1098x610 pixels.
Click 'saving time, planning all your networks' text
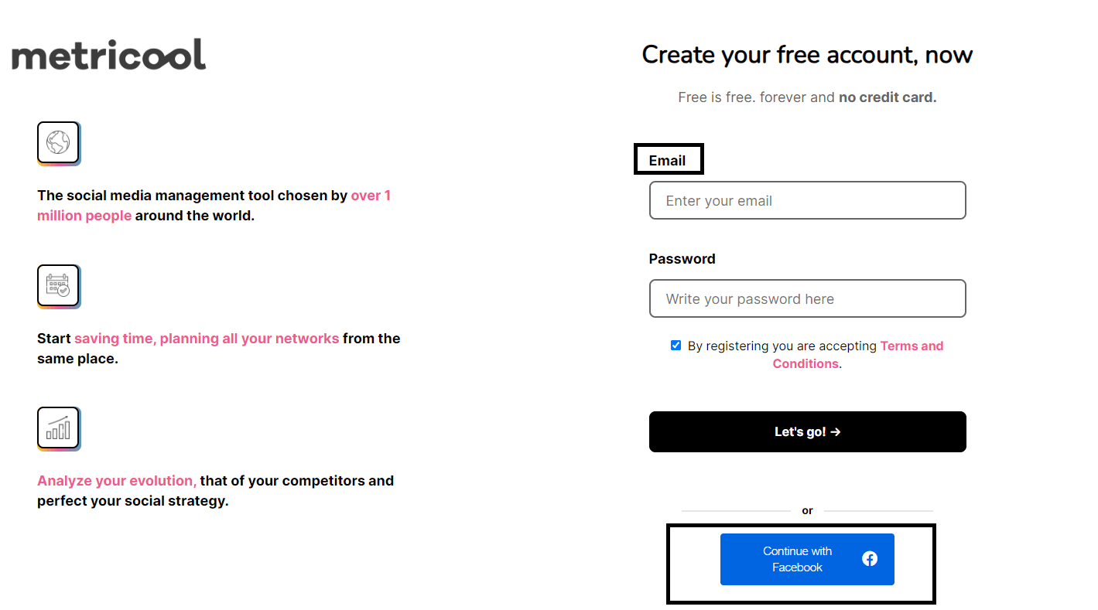tap(207, 339)
